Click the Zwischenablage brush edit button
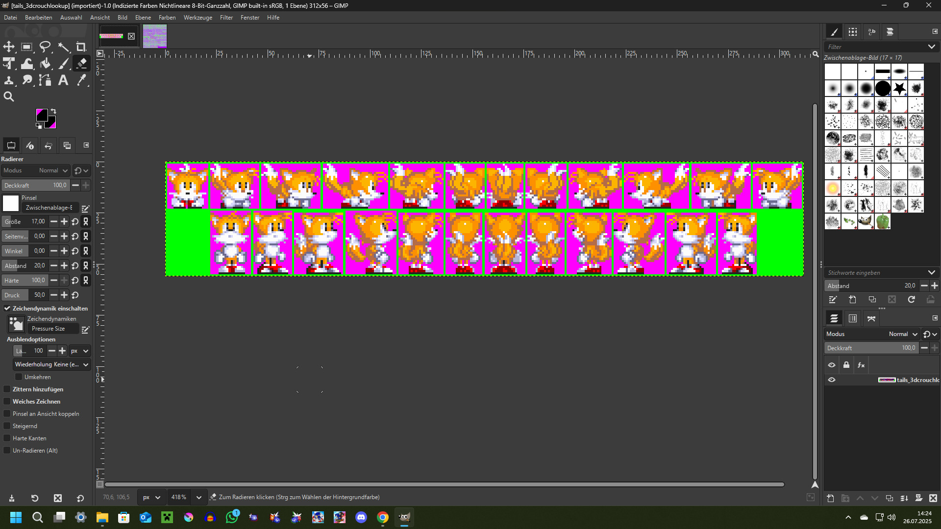941x529 pixels. click(x=84, y=208)
